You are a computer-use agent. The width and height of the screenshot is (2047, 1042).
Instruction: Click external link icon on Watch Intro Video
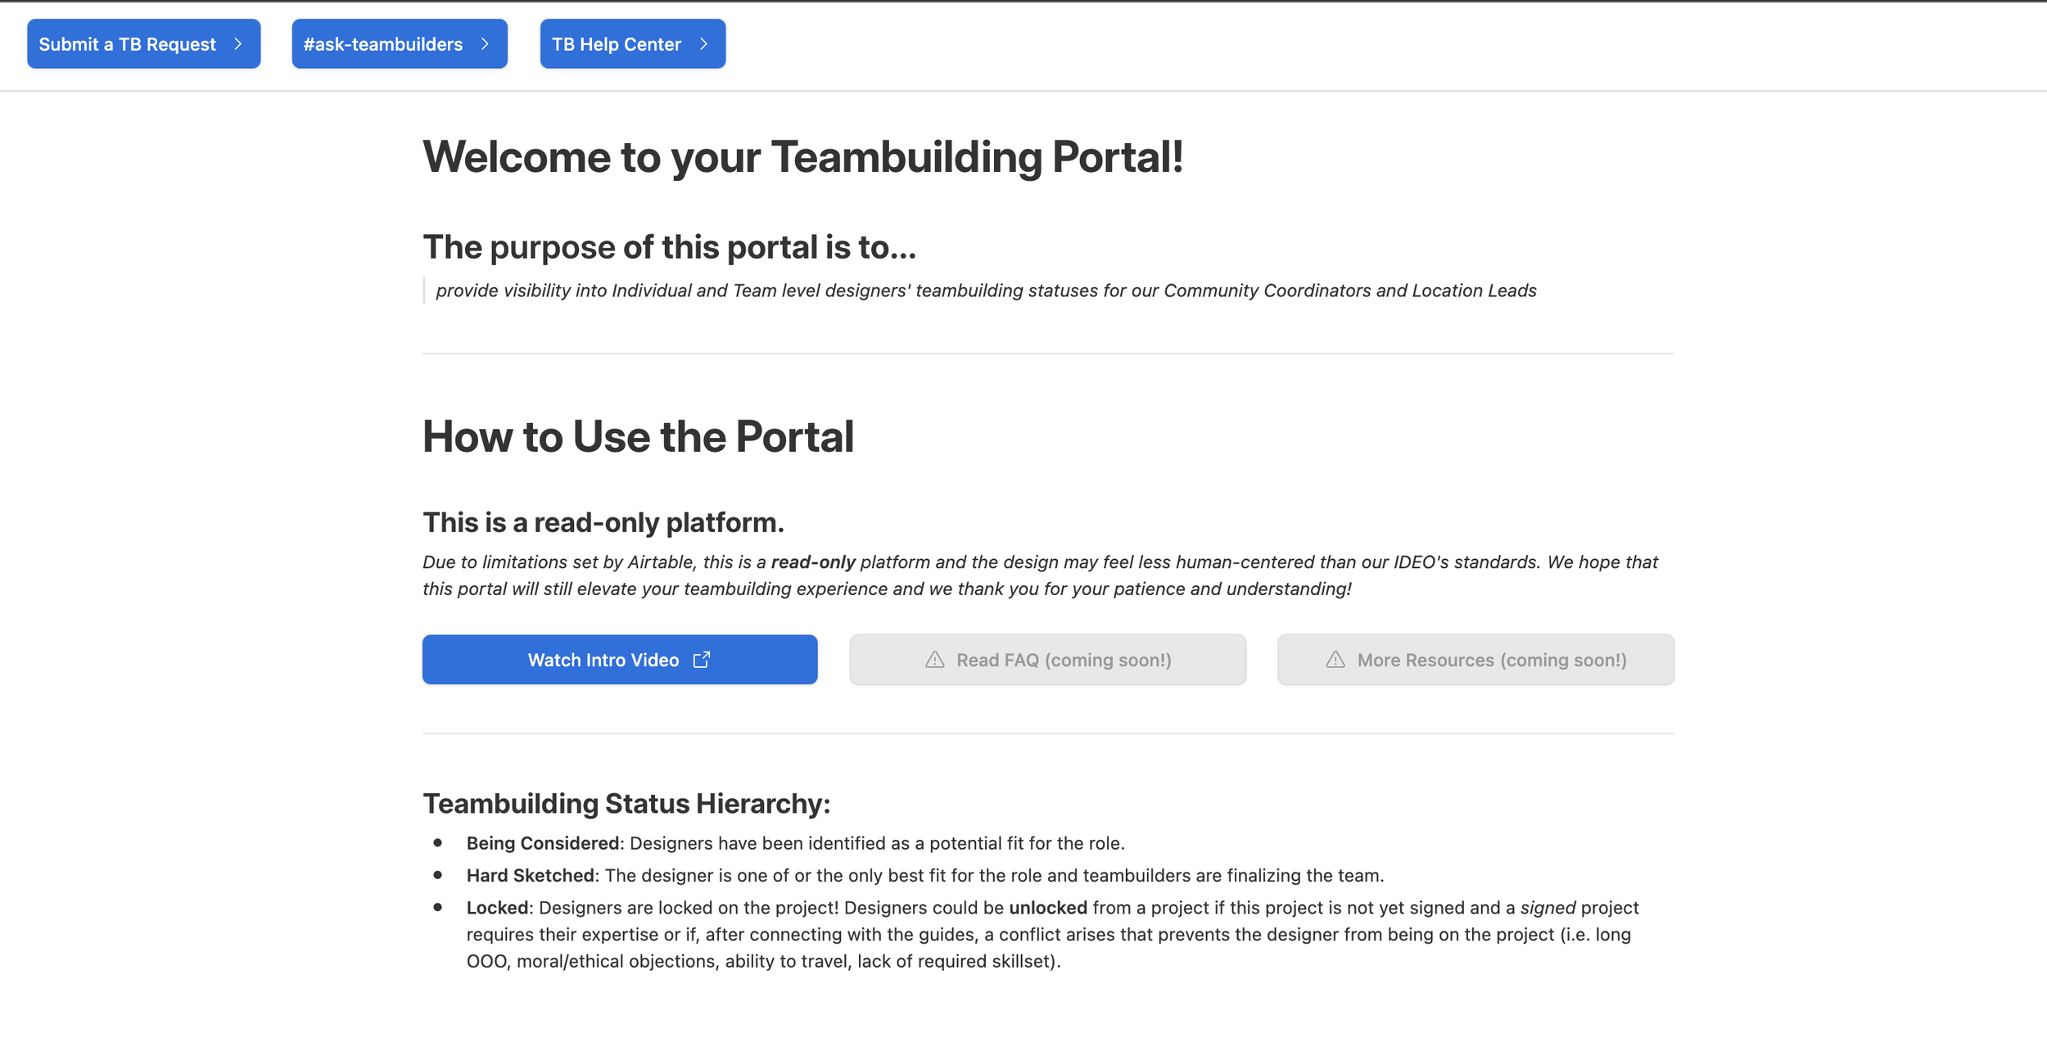click(x=702, y=660)
